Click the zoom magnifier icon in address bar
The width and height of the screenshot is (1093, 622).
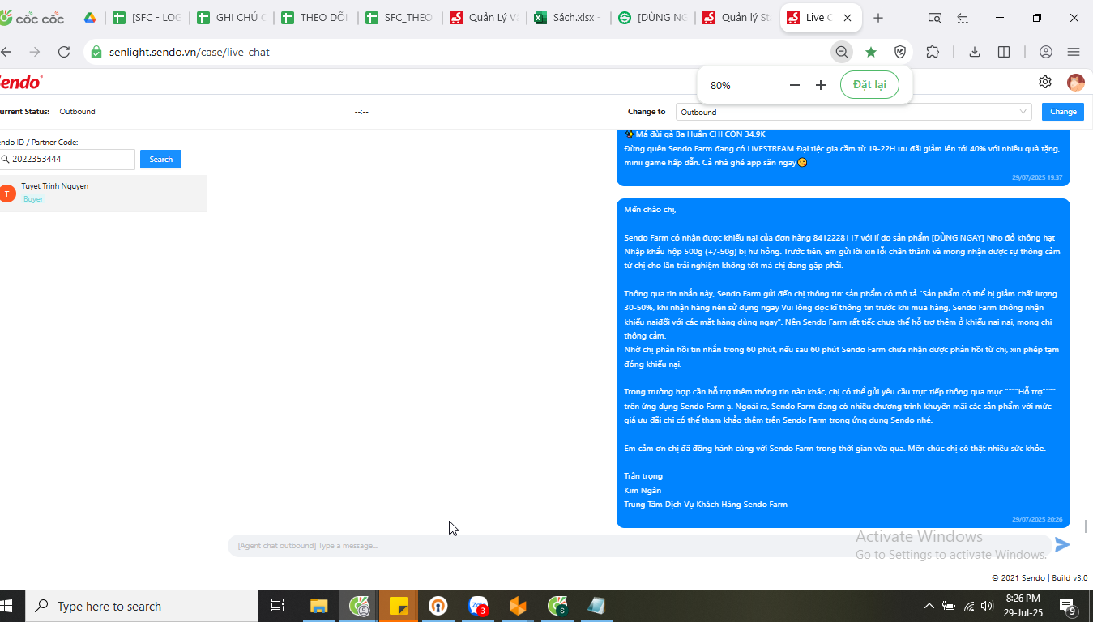tap(842, 52)
